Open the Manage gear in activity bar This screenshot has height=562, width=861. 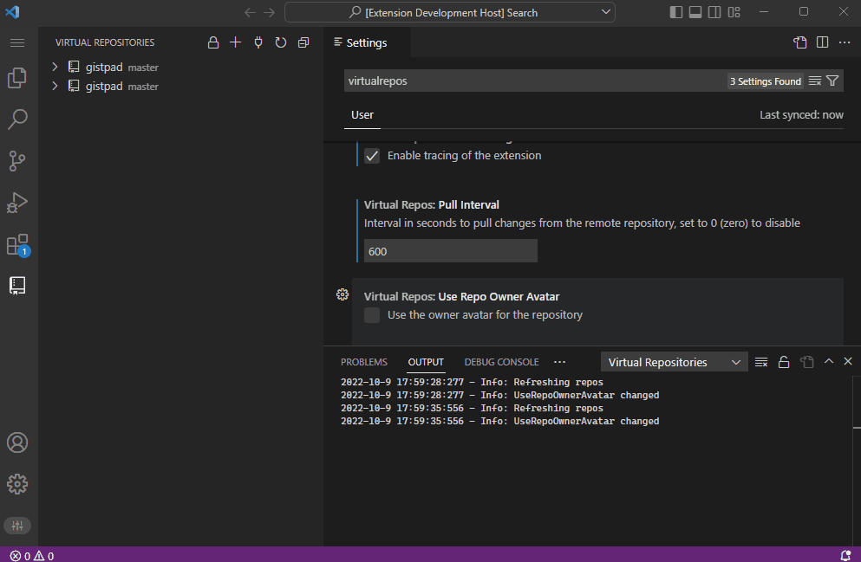pos(17,484)
